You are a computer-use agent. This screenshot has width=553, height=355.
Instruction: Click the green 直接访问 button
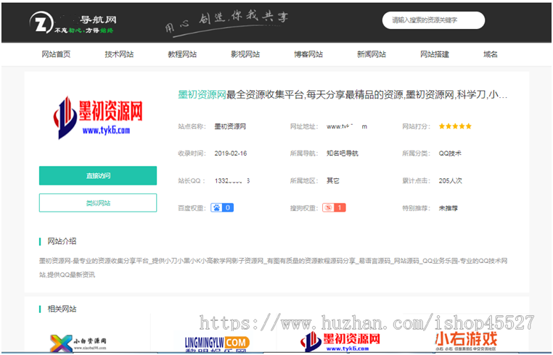98,175
